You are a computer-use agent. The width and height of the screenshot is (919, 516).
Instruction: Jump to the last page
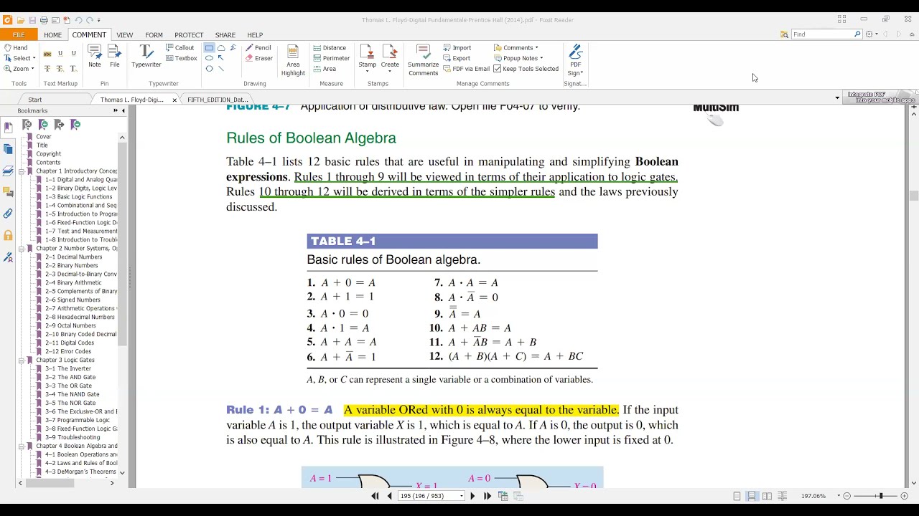[x=488, y=496]
